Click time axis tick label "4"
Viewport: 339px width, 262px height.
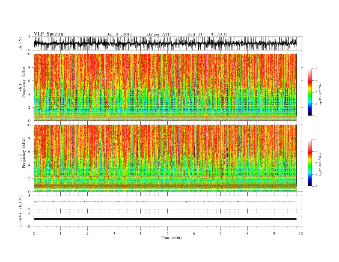(140, 233)
